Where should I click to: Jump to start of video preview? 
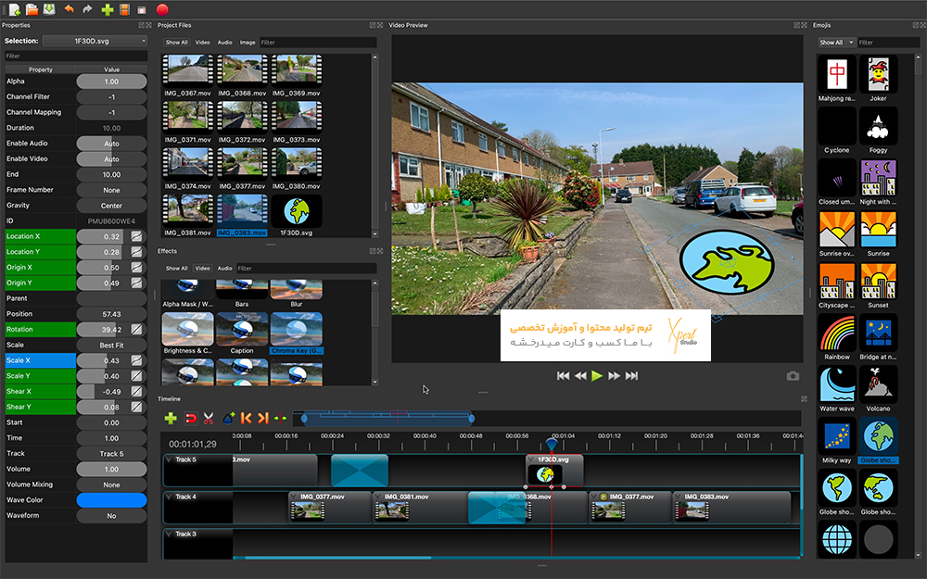click(x=563, y=376)
